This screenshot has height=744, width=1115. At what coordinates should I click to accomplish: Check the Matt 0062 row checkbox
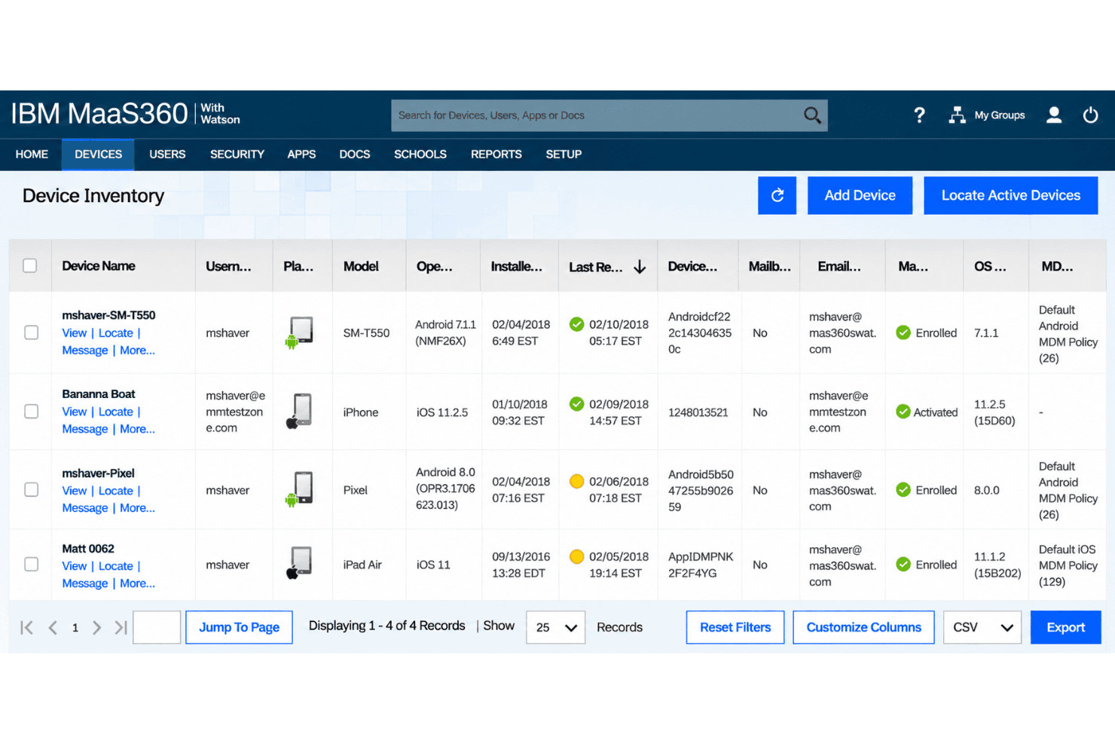click(31, 564)
